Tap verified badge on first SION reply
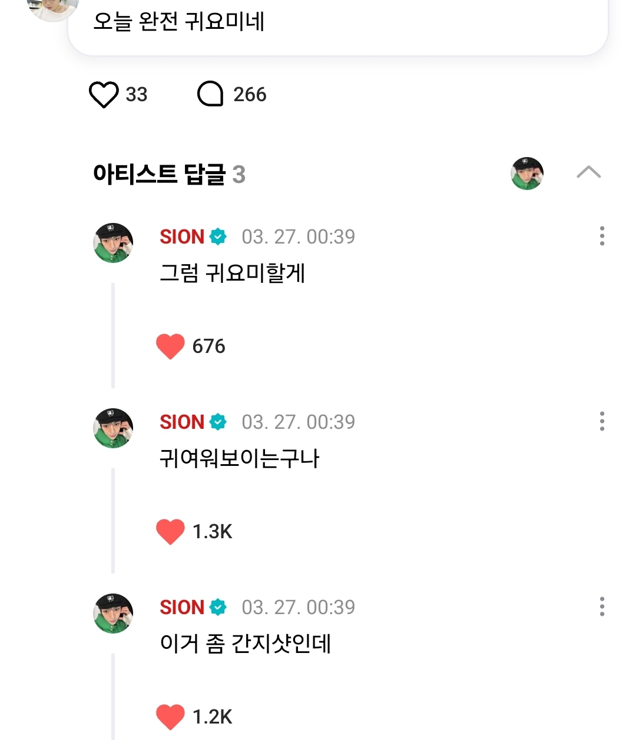This screenshot has height=740, width=636. point(218,236)
